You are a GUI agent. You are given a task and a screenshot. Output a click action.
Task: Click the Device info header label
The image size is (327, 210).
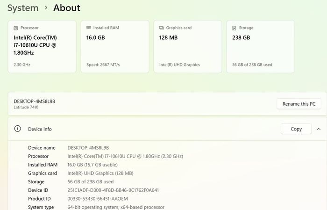40,129
